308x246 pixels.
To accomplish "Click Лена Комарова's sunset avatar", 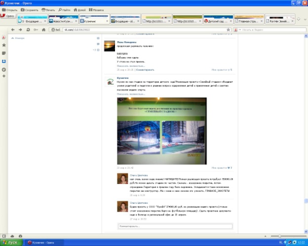I will point(110,46).
